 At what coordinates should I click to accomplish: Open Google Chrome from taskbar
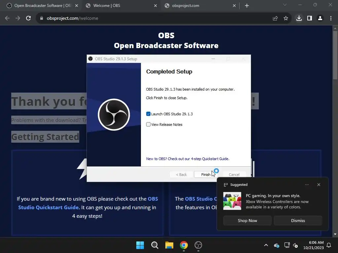point(184,245)
